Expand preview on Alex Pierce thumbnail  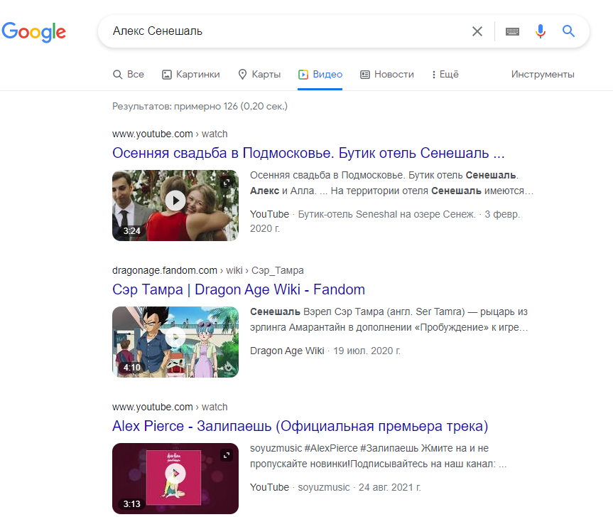point(227,455)
